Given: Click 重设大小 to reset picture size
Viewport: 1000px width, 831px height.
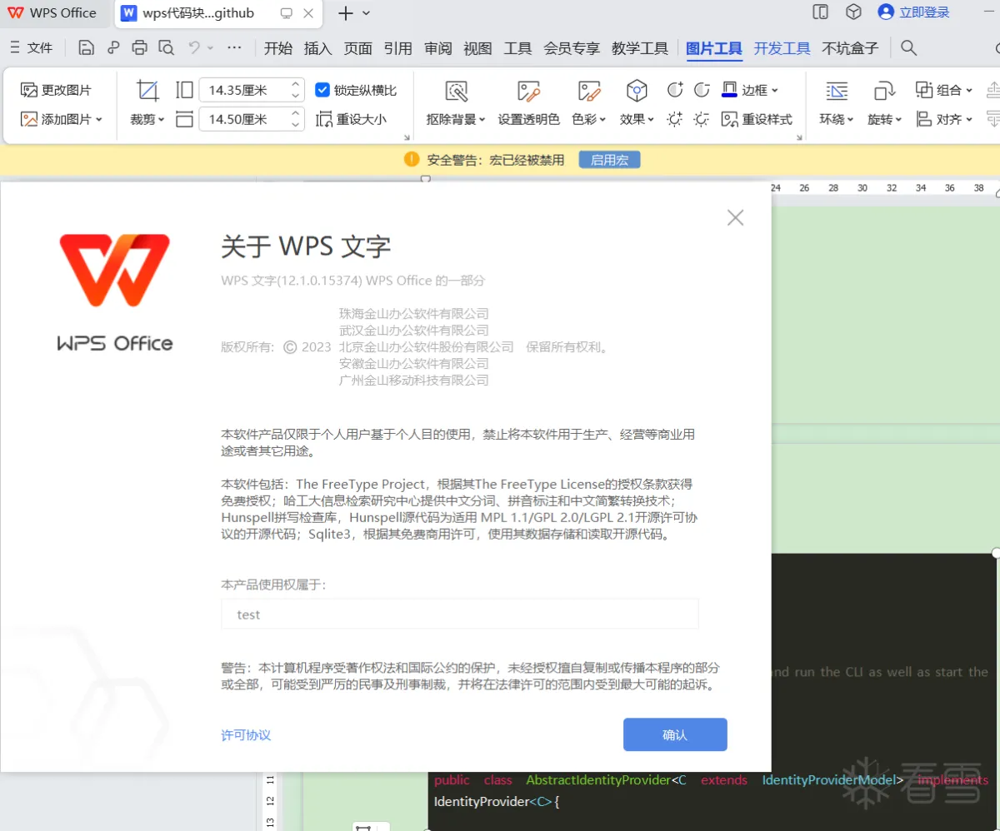Looking at the screenshot, I should (x=352, y=119).
